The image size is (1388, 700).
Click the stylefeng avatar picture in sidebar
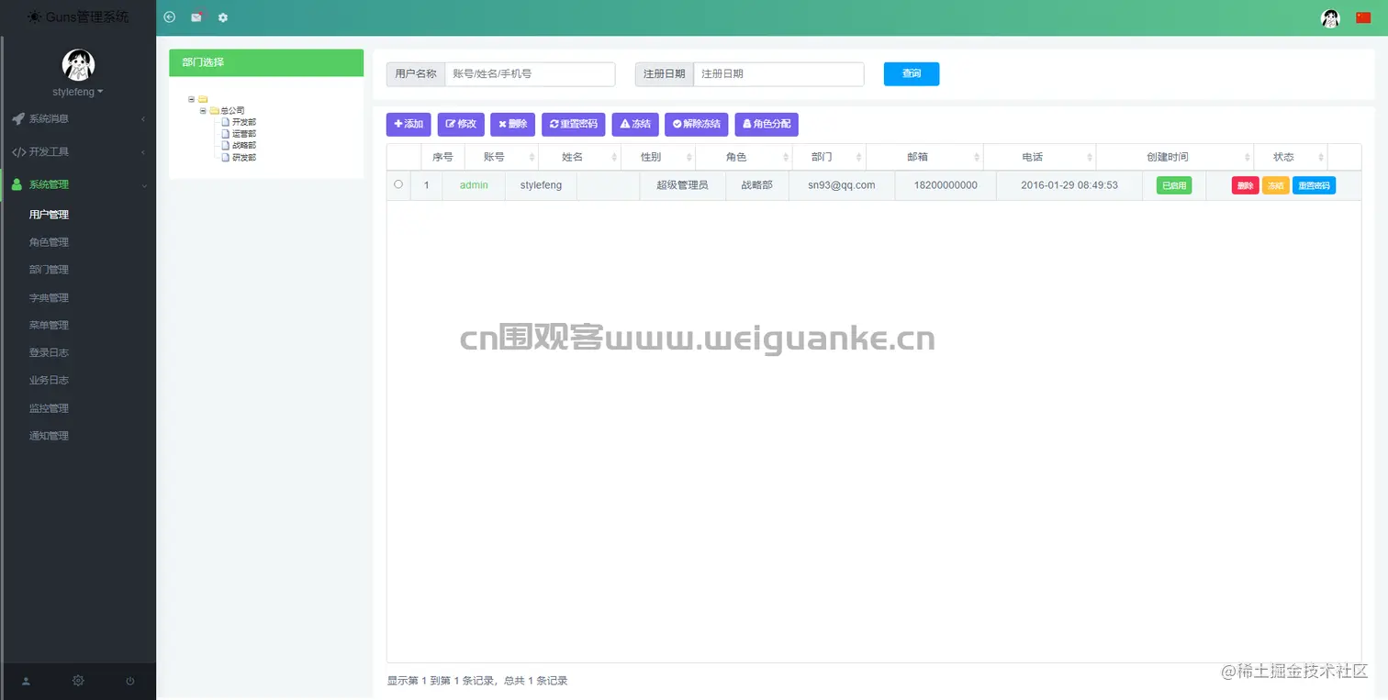click(x=78, y=64)
